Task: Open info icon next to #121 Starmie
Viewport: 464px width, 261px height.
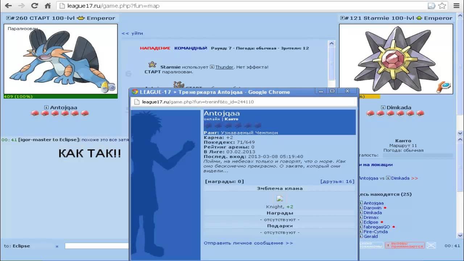Action: (x=342, y=18)
